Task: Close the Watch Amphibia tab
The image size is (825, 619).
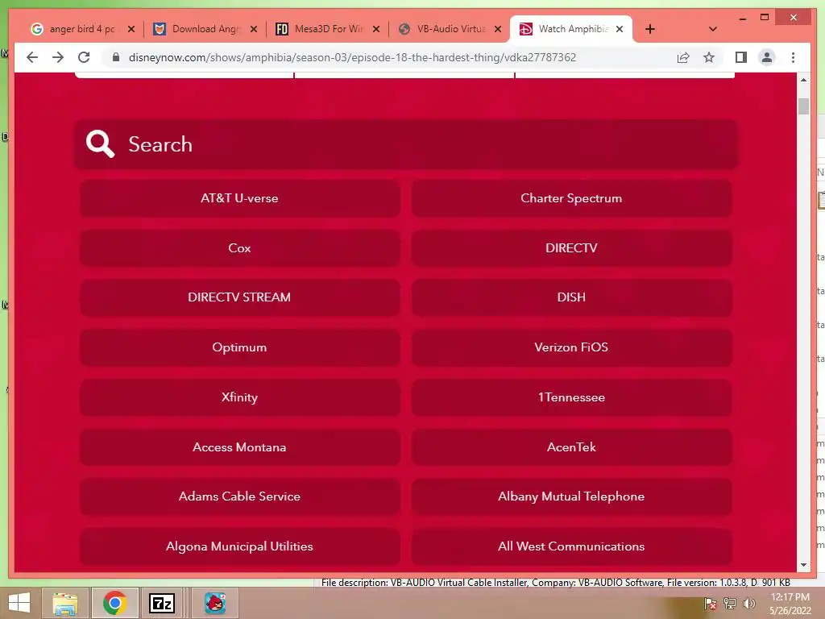Action: (x=620, y=29)
